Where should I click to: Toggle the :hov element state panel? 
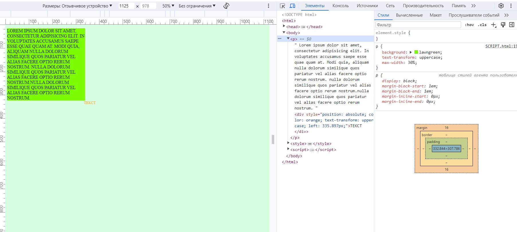pyautogui.click(x=469, y=25)
